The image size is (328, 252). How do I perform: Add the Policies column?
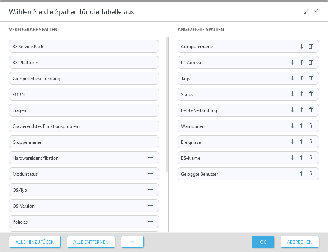click(x=151, y=222)
